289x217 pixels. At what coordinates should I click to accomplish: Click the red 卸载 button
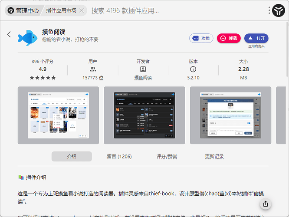click(229, 38)
